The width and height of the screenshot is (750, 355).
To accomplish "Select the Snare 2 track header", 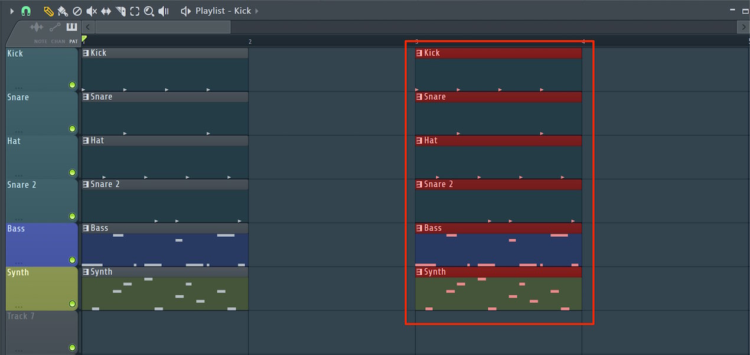I will click(42, 200).
